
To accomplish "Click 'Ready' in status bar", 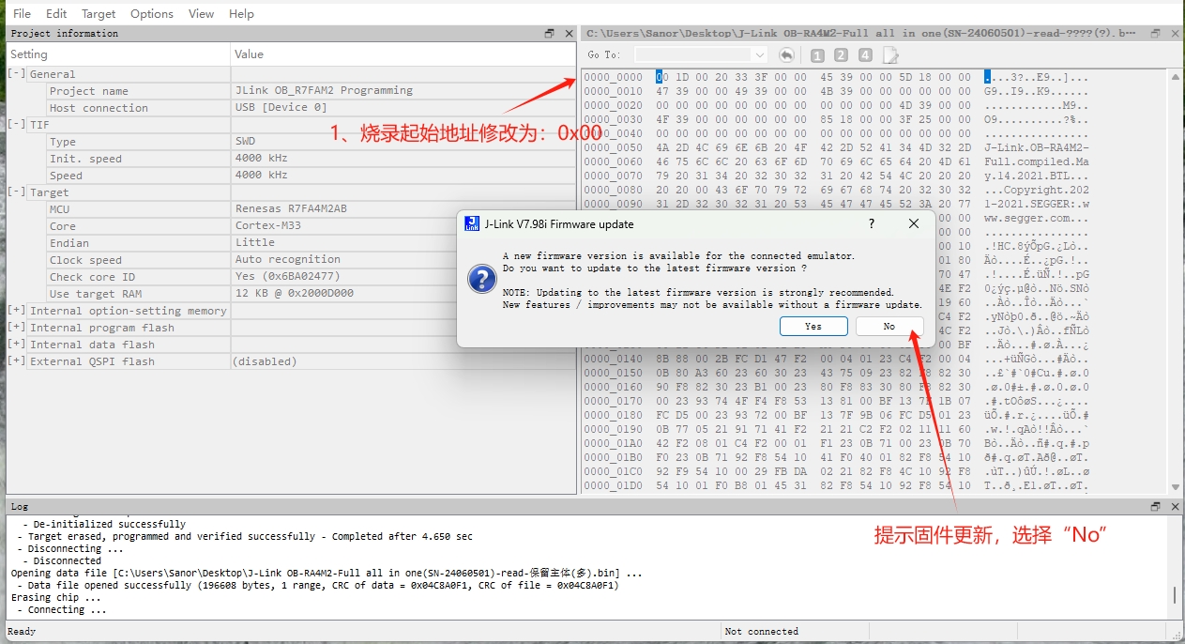I will (22, 632).
